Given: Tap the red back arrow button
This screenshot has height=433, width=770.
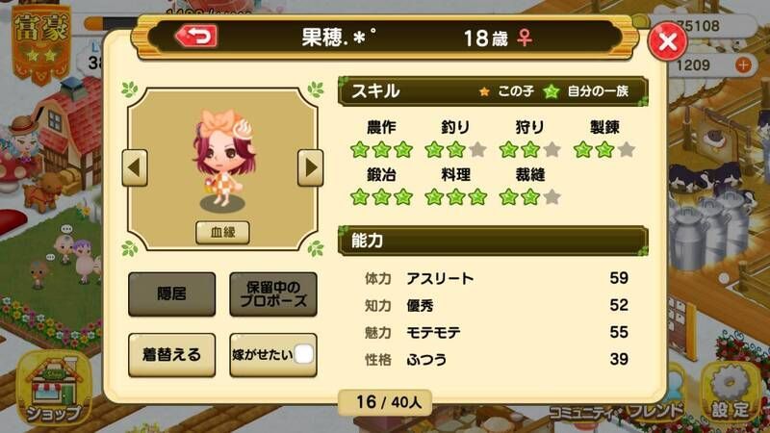Looking at the screenshot, I should pyautogui.click(x=196, y=37).
